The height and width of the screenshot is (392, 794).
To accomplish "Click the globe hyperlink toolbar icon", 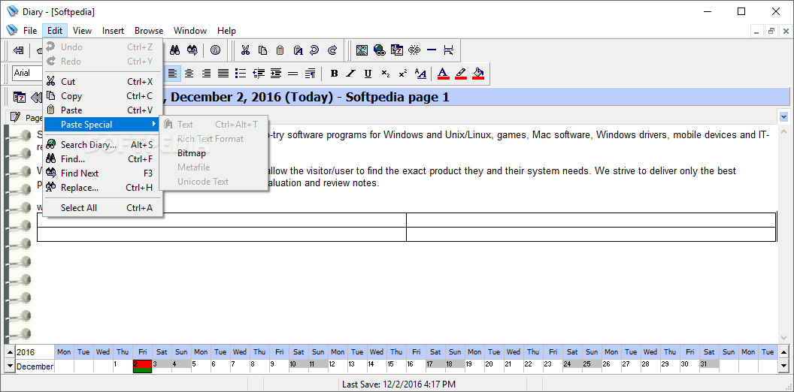I will (379, 50).
